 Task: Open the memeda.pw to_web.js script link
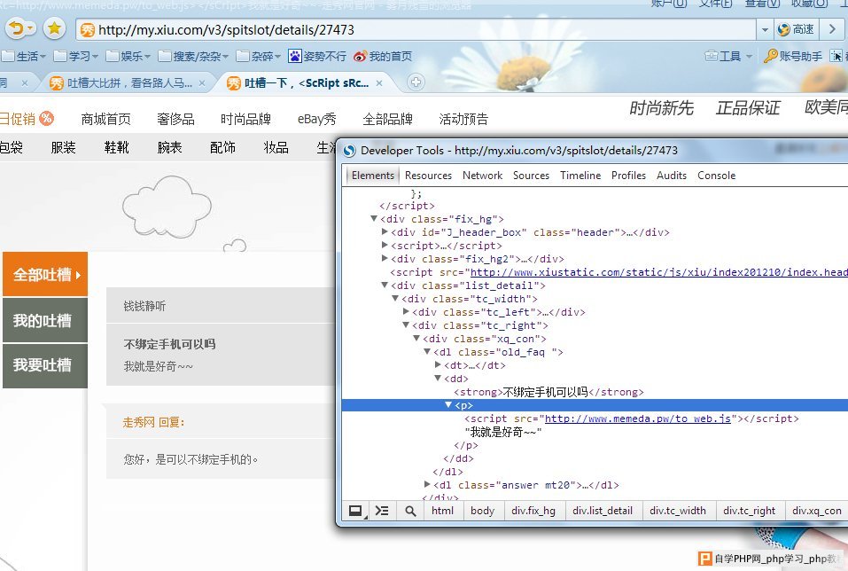tap(638, 418)
